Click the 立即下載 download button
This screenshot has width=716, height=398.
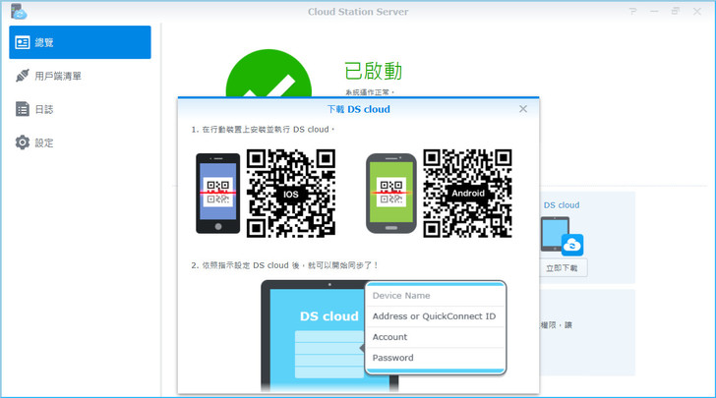[563, 268]
